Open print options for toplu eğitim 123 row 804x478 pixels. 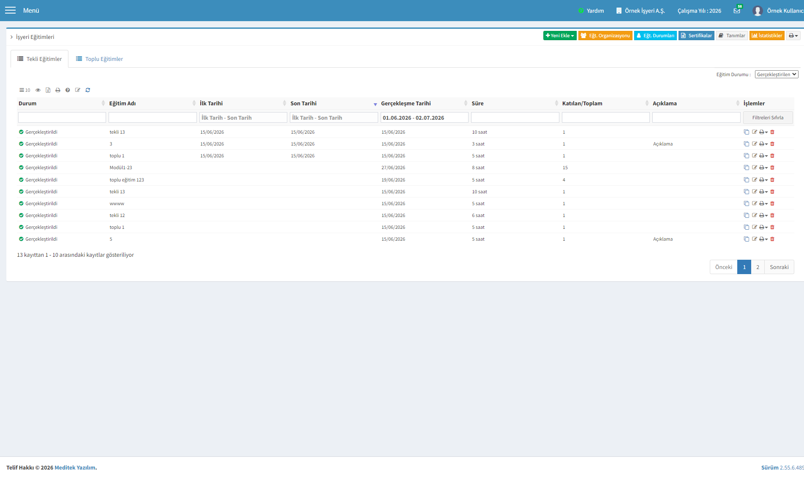click(x=763, y=180)
